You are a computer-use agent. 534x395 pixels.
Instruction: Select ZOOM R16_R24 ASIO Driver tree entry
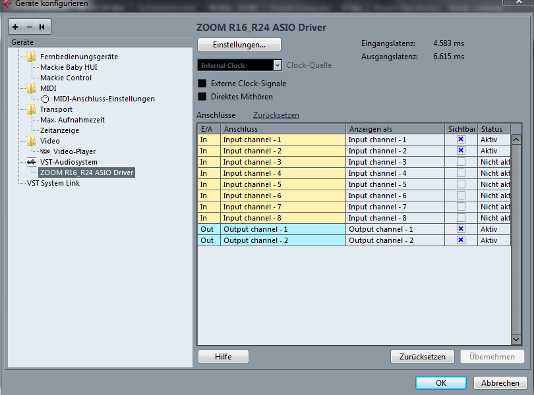coord(86,172)
